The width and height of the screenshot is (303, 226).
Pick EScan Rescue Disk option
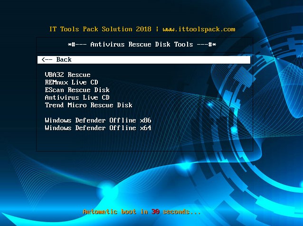tap(77, 90)
